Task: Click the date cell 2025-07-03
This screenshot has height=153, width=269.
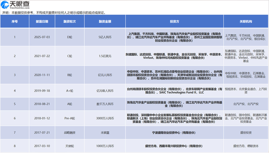Action: (42, 37)
